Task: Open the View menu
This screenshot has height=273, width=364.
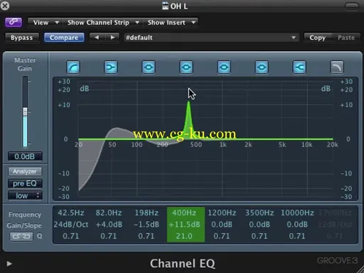Action: [45, 23]
